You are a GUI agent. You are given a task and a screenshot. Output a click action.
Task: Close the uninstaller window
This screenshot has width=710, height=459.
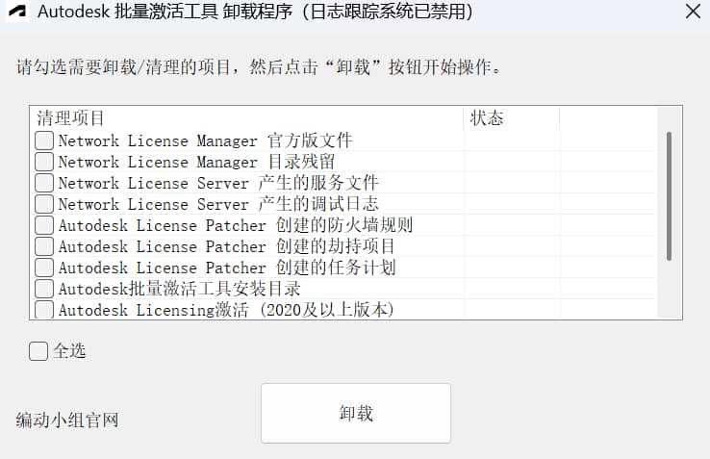[x=692, y=13]
